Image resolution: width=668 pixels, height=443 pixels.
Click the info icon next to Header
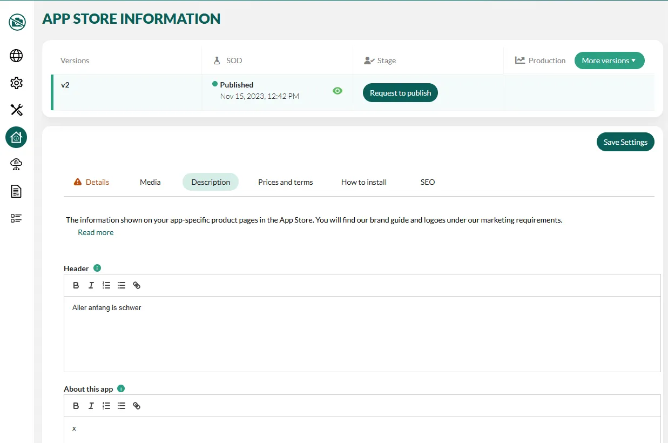pyautogui.click(x=97, y=268)
